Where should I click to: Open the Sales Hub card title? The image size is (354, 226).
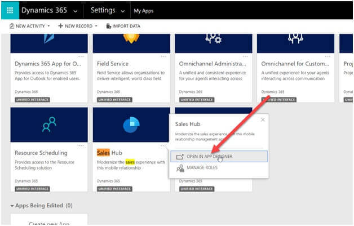109,153
